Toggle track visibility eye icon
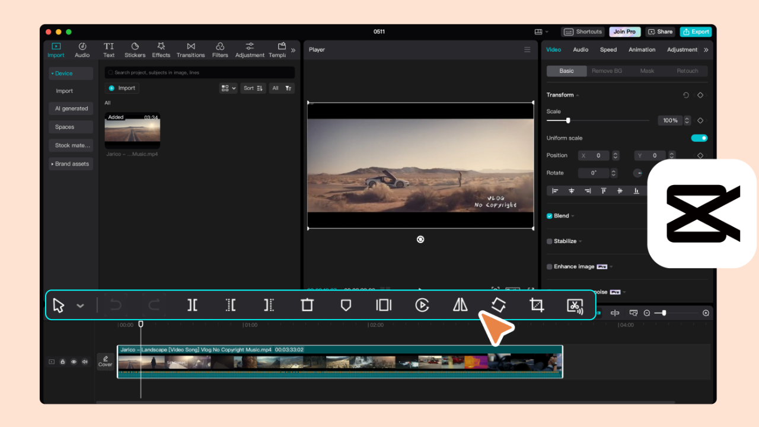The width and height of the screenshot is (759, 427). point(74,361)
